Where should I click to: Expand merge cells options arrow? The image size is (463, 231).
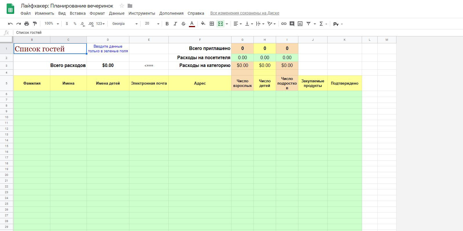pyautogui.click(x=227, y=24)
